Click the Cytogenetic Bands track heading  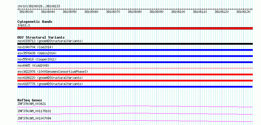pyautogui.click(x=35, y=22)
